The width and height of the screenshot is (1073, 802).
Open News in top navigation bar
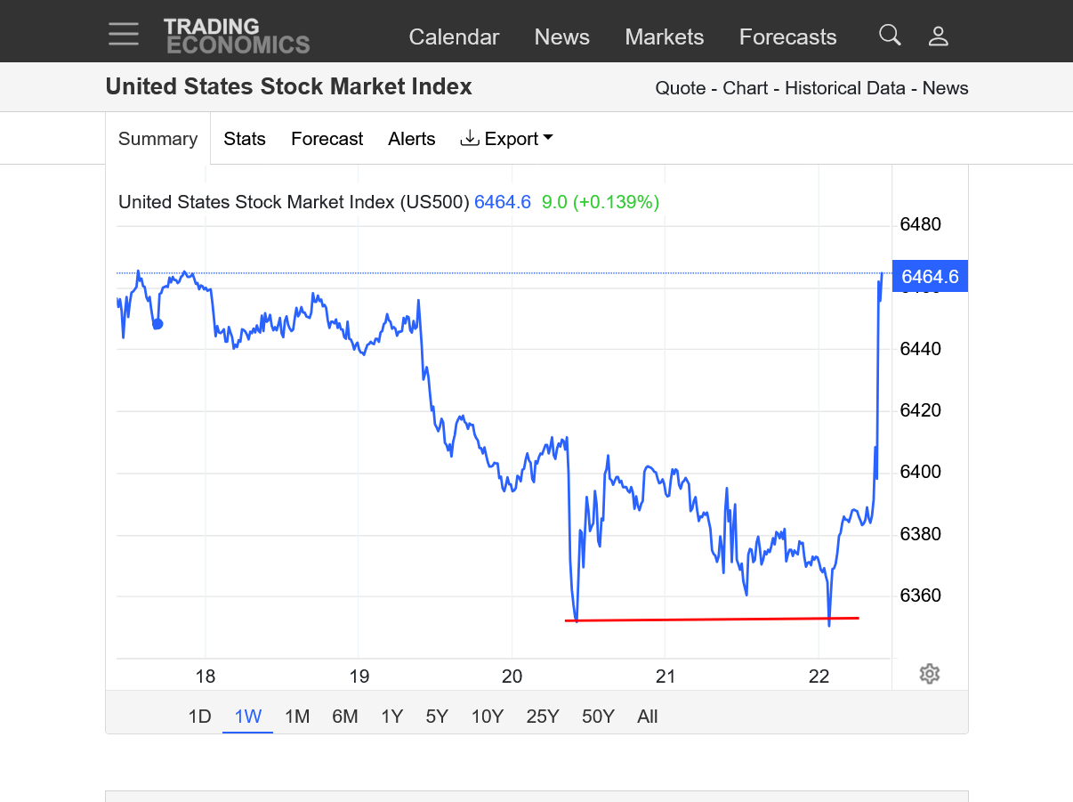click(x=561, y=37)
